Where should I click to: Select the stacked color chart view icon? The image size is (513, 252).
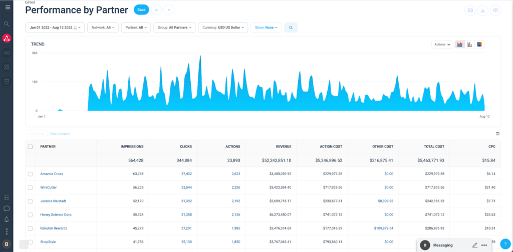pos(479,44)
